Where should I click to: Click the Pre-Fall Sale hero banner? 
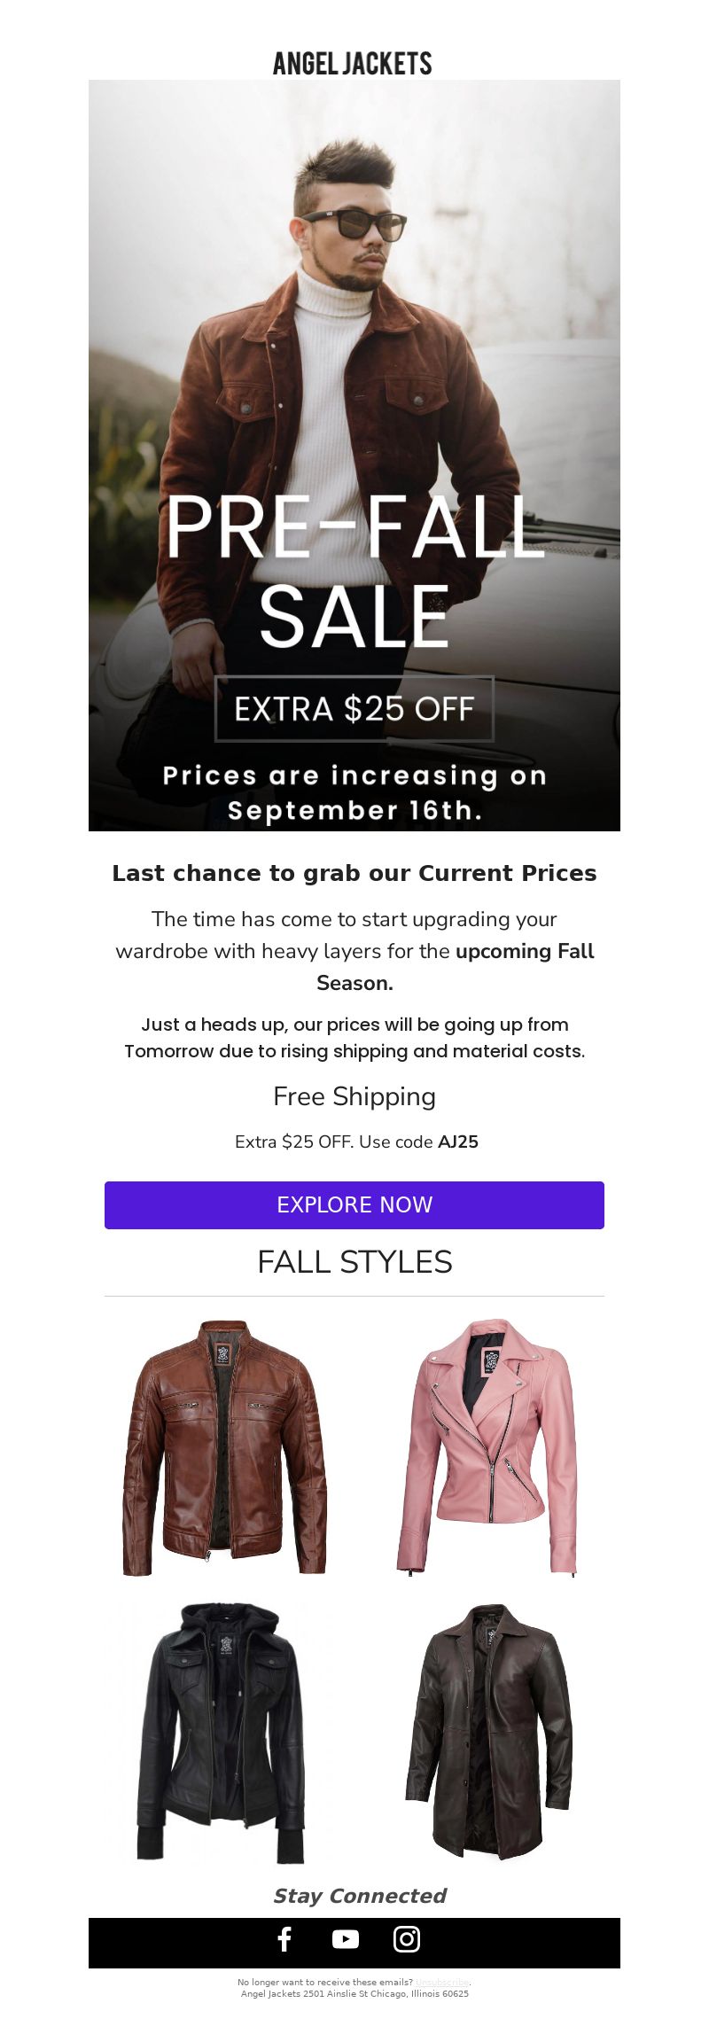pos(354,456)
